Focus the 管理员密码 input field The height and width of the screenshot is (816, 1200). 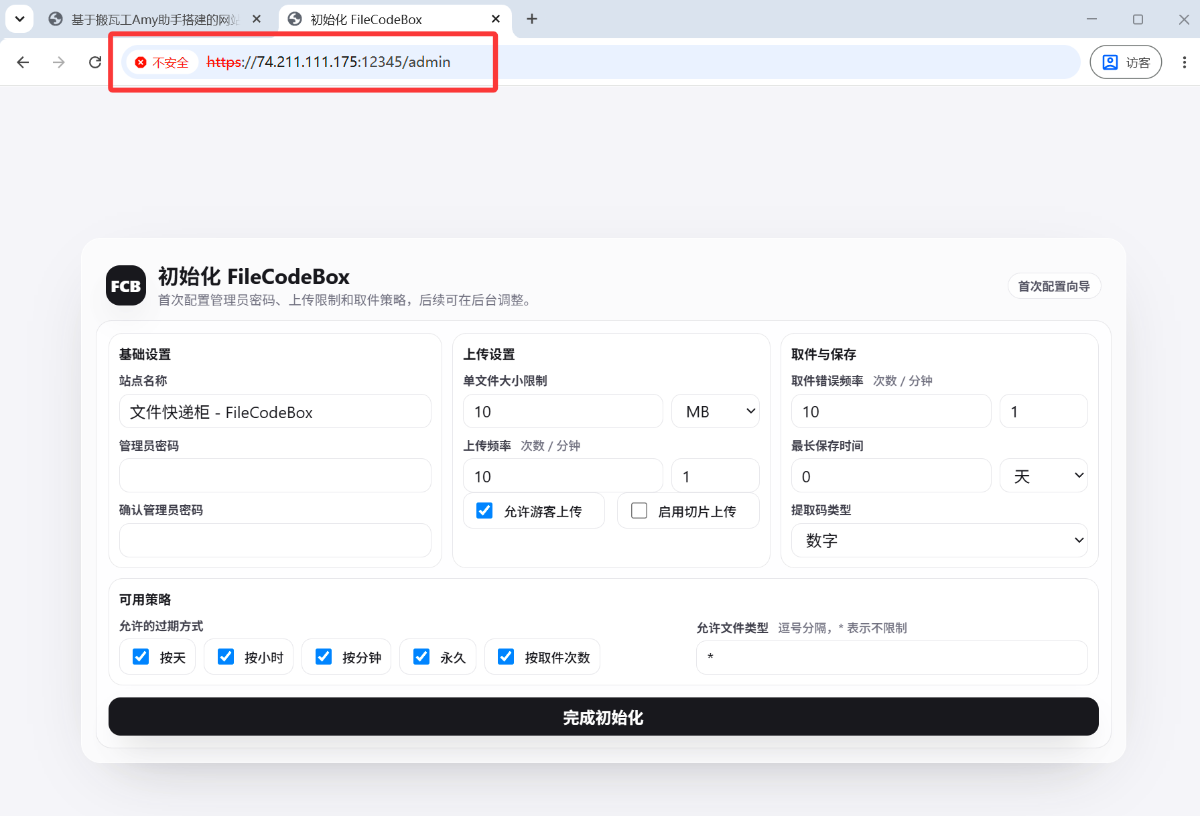tap(275, 476)
